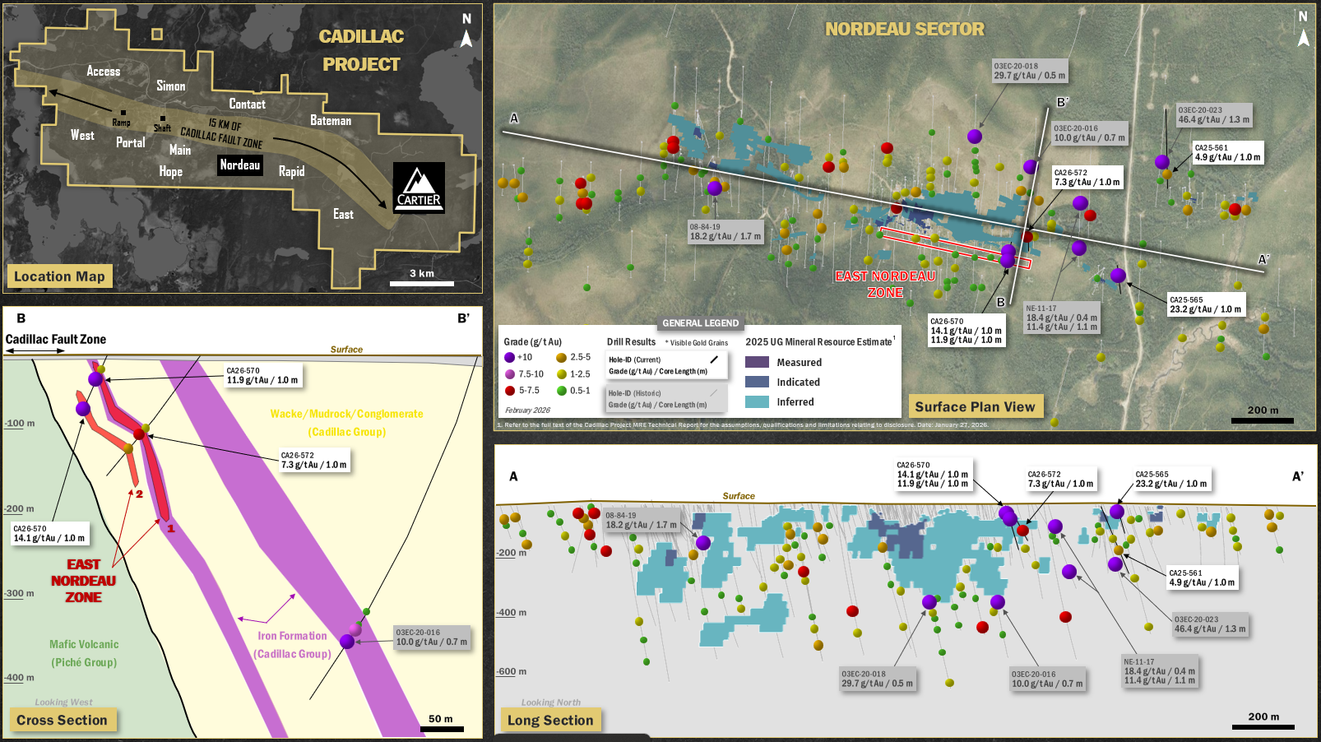The height and width of the screenshot is (742, 1321).
Task: Select the highlighted Nordeau label on the location map
Action: point(240,165)
